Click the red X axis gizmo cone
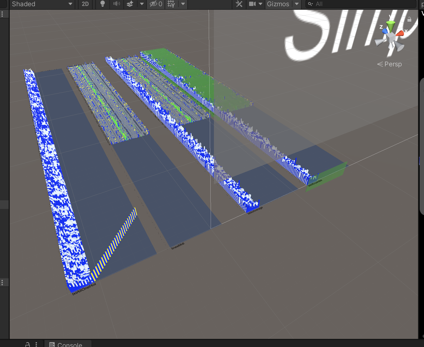 pos(400,34)
